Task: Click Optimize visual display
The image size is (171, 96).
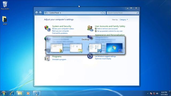Action: tap(103, 59)
